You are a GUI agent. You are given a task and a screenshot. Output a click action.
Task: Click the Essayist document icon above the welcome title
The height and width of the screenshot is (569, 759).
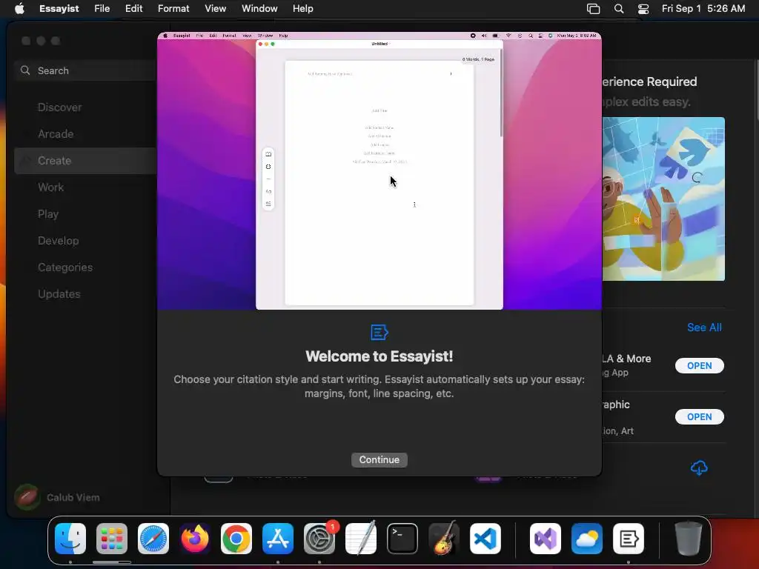pos(379,333)
